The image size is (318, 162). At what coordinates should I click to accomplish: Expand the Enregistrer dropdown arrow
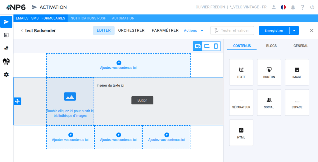point(294,31)
